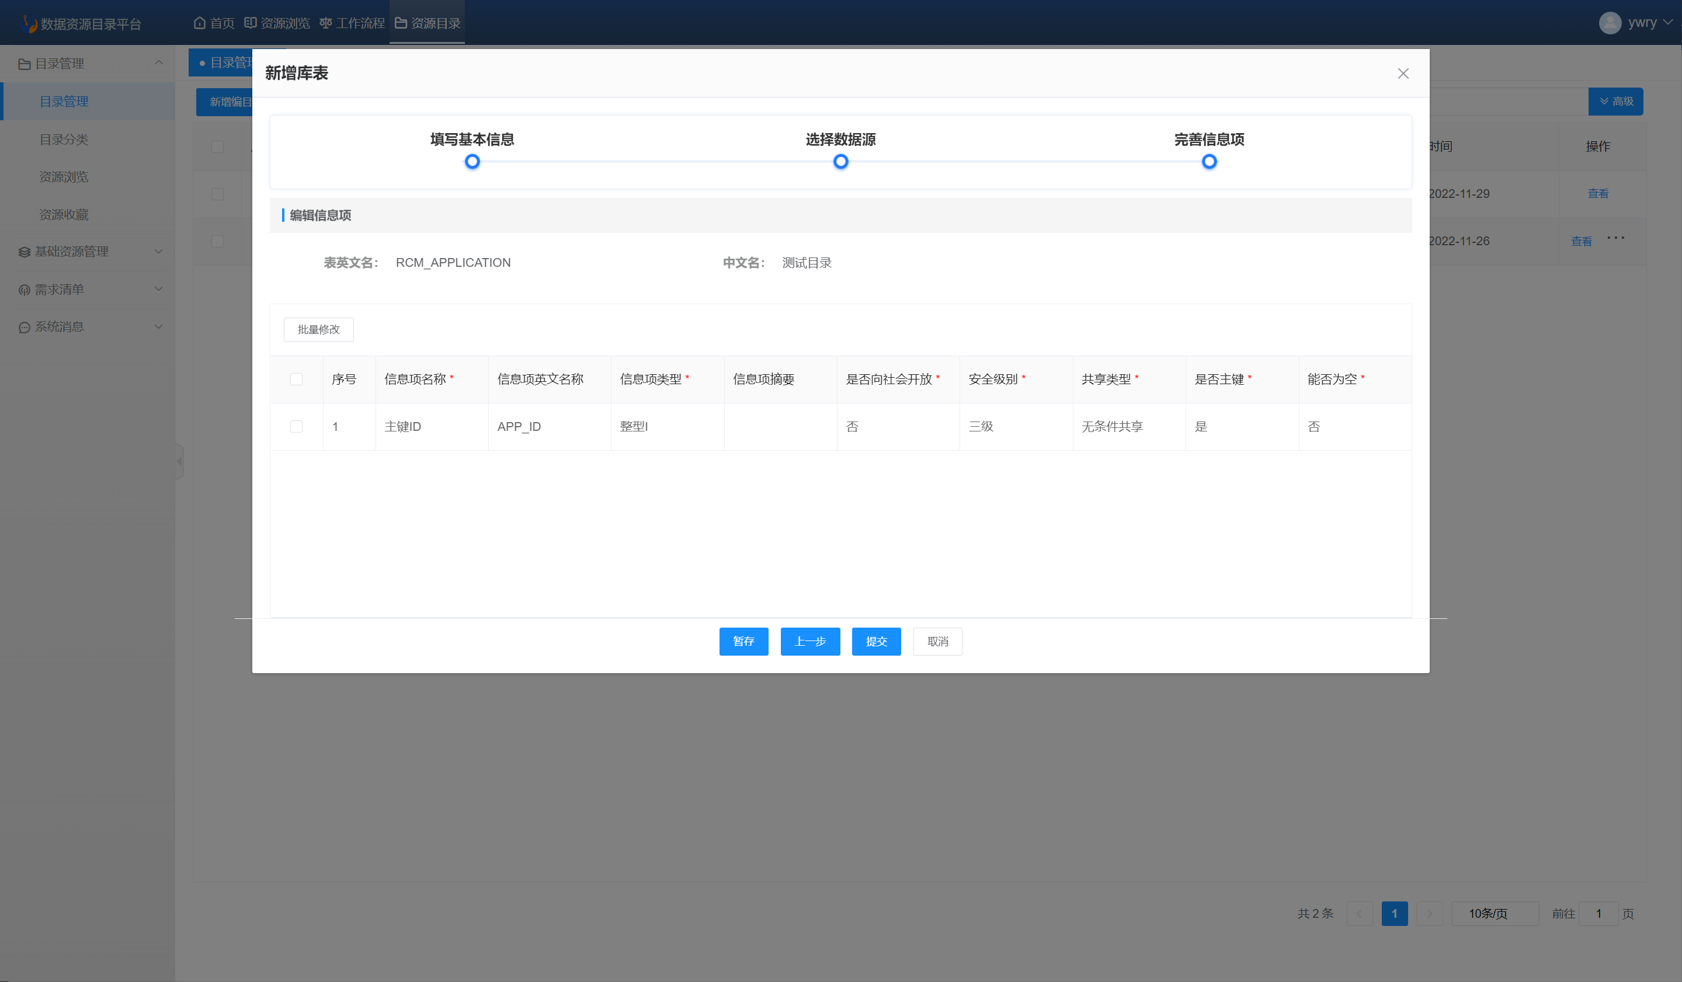Expand the 系统消息 sidebar group

(x=159, y=326)
